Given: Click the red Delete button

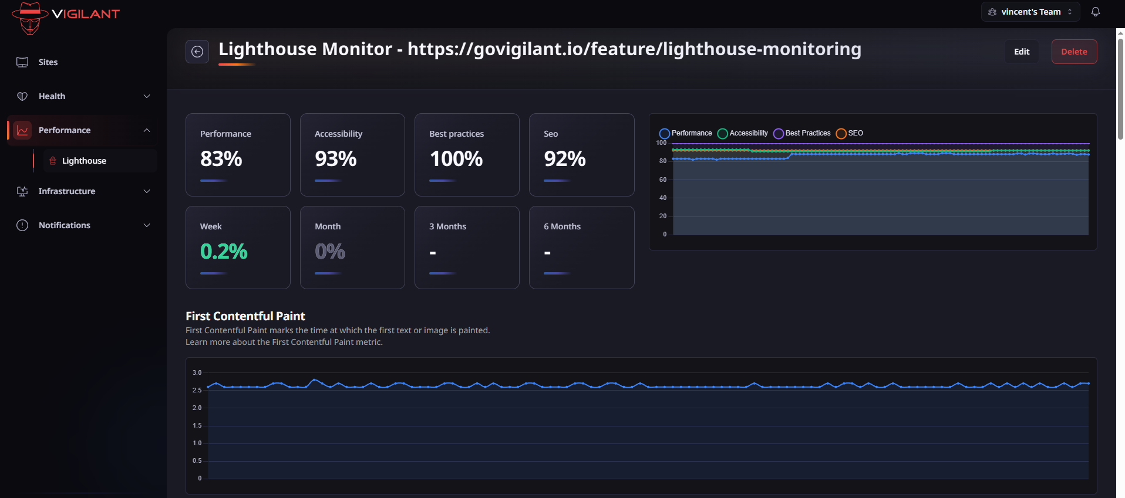Looking at the screenshot, I should [1074, 52].
